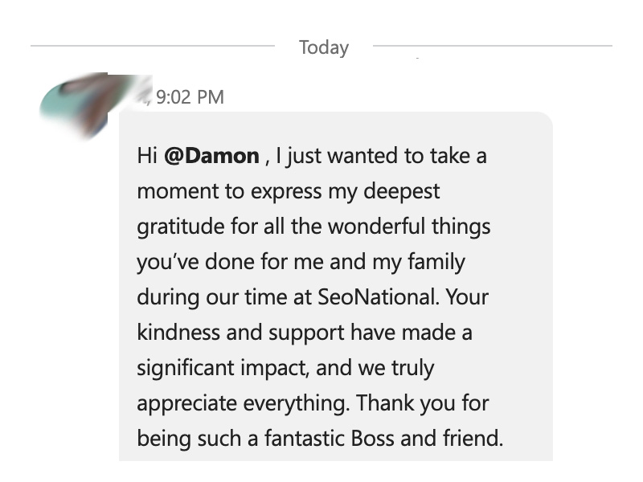This screenshot has height=482, width=643.
Task: Click the 9:02 PM message timestamp
Action: click(x=190, y=97)
